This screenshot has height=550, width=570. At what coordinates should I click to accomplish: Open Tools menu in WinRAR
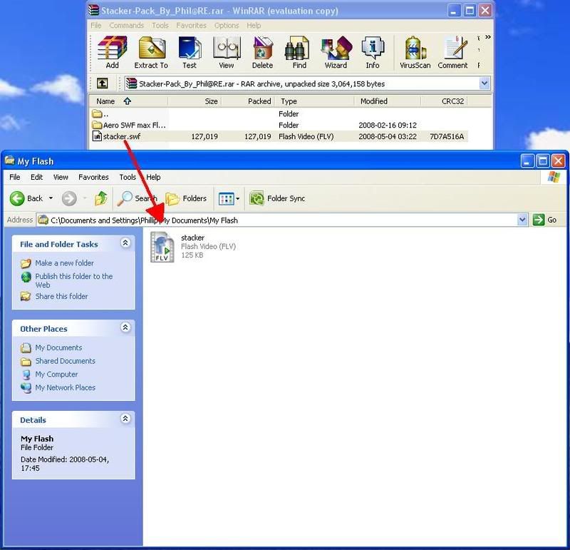coord(160,26)
